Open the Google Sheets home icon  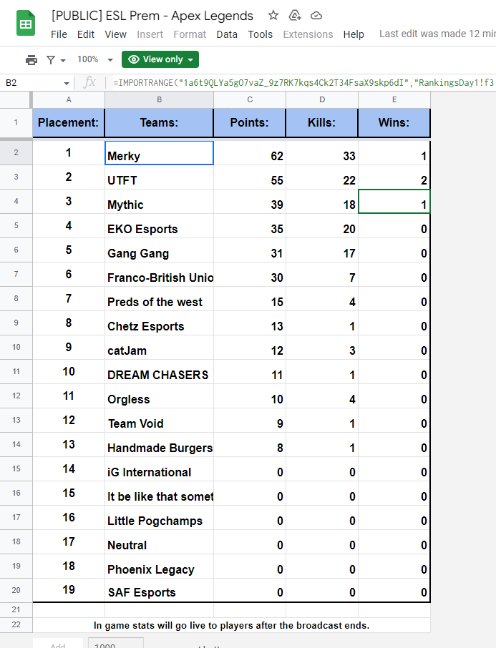pyautogui.click(x=26, y=24)
